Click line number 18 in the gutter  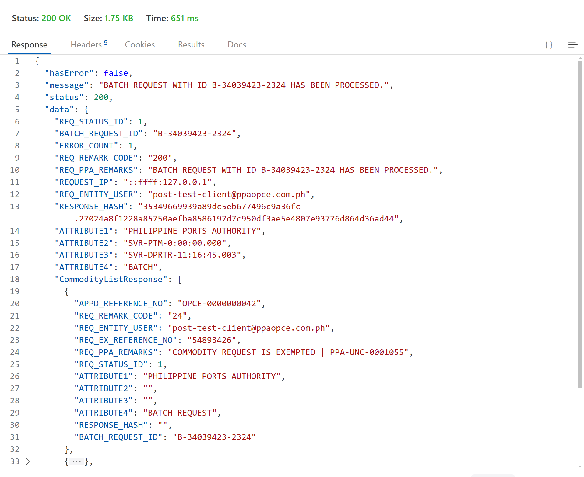15,279
